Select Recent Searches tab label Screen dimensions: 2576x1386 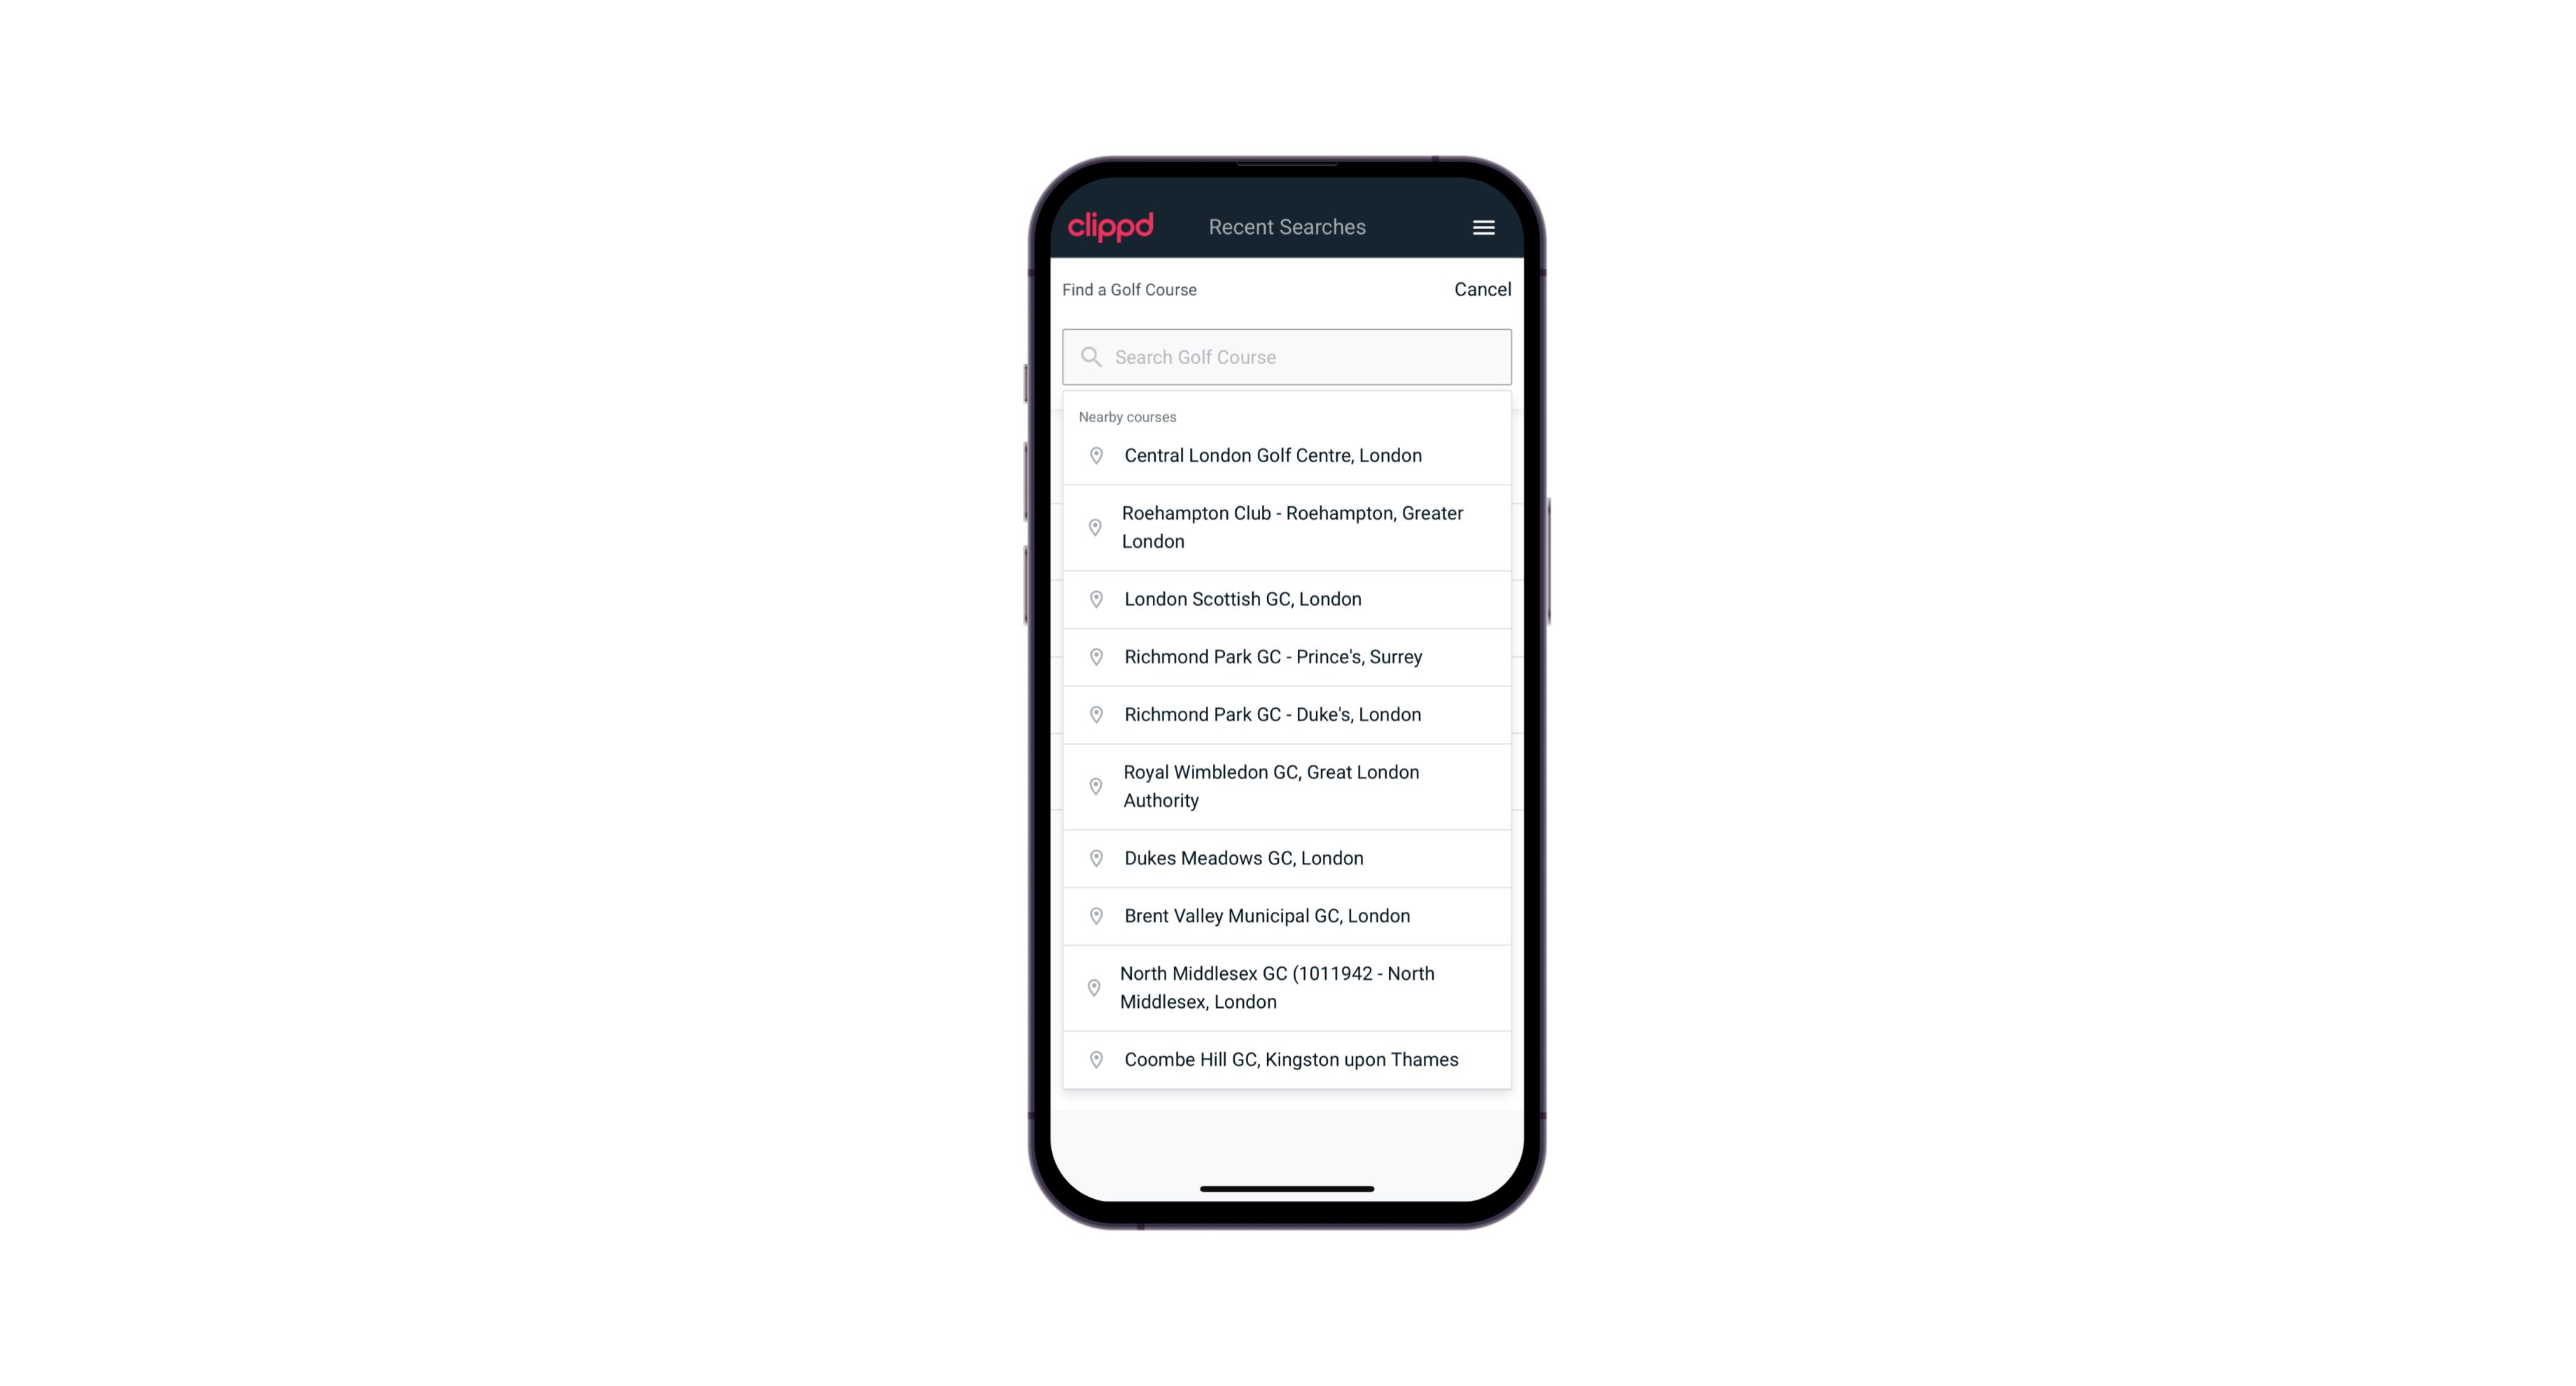coord(1287,227)
